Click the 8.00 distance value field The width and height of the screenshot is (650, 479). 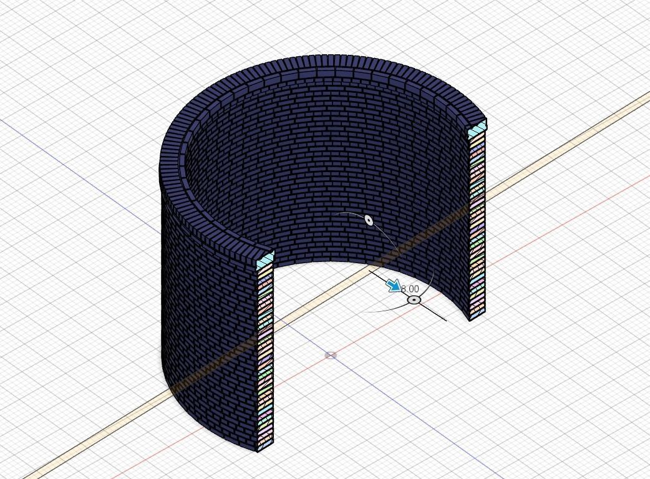pos(410,289)
